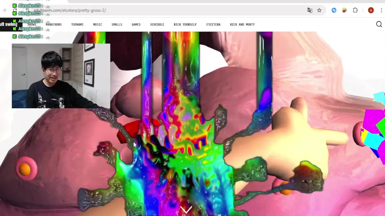Open the multicolored circles extension icon
The height and width of the screenshot is (216, 385).
(344, 10)
